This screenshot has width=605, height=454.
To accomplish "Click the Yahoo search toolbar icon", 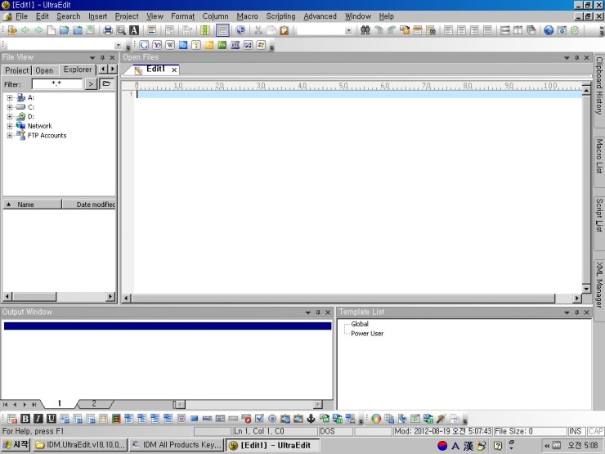I will coord(157,45).
